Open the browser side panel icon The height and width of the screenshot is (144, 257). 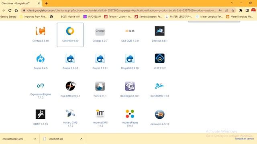[247, 10]
